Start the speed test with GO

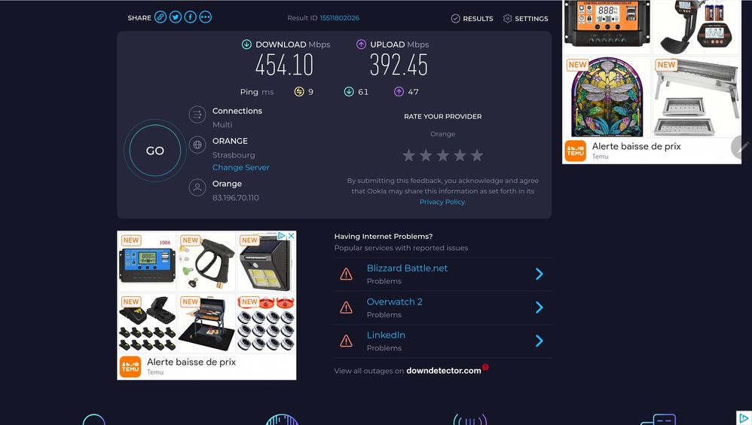pos(155,151)
